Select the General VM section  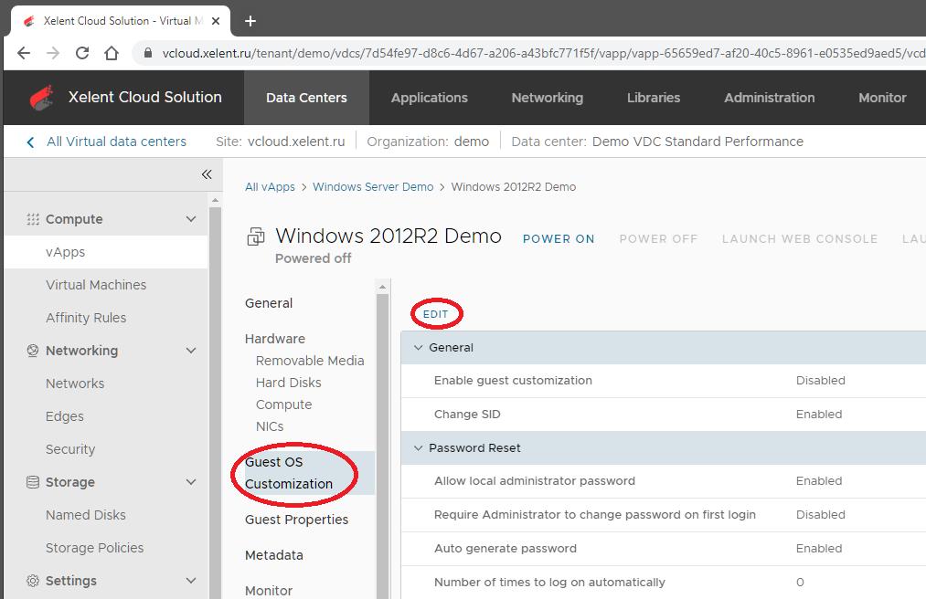(x=269, y=303)
